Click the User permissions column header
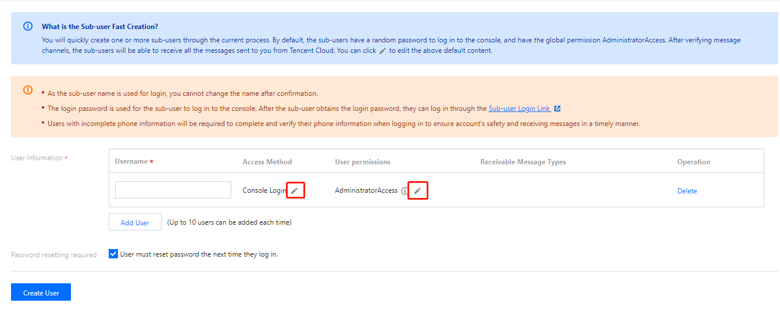The height and width of the screenshot is (310, 780). (x=363, y=162)
